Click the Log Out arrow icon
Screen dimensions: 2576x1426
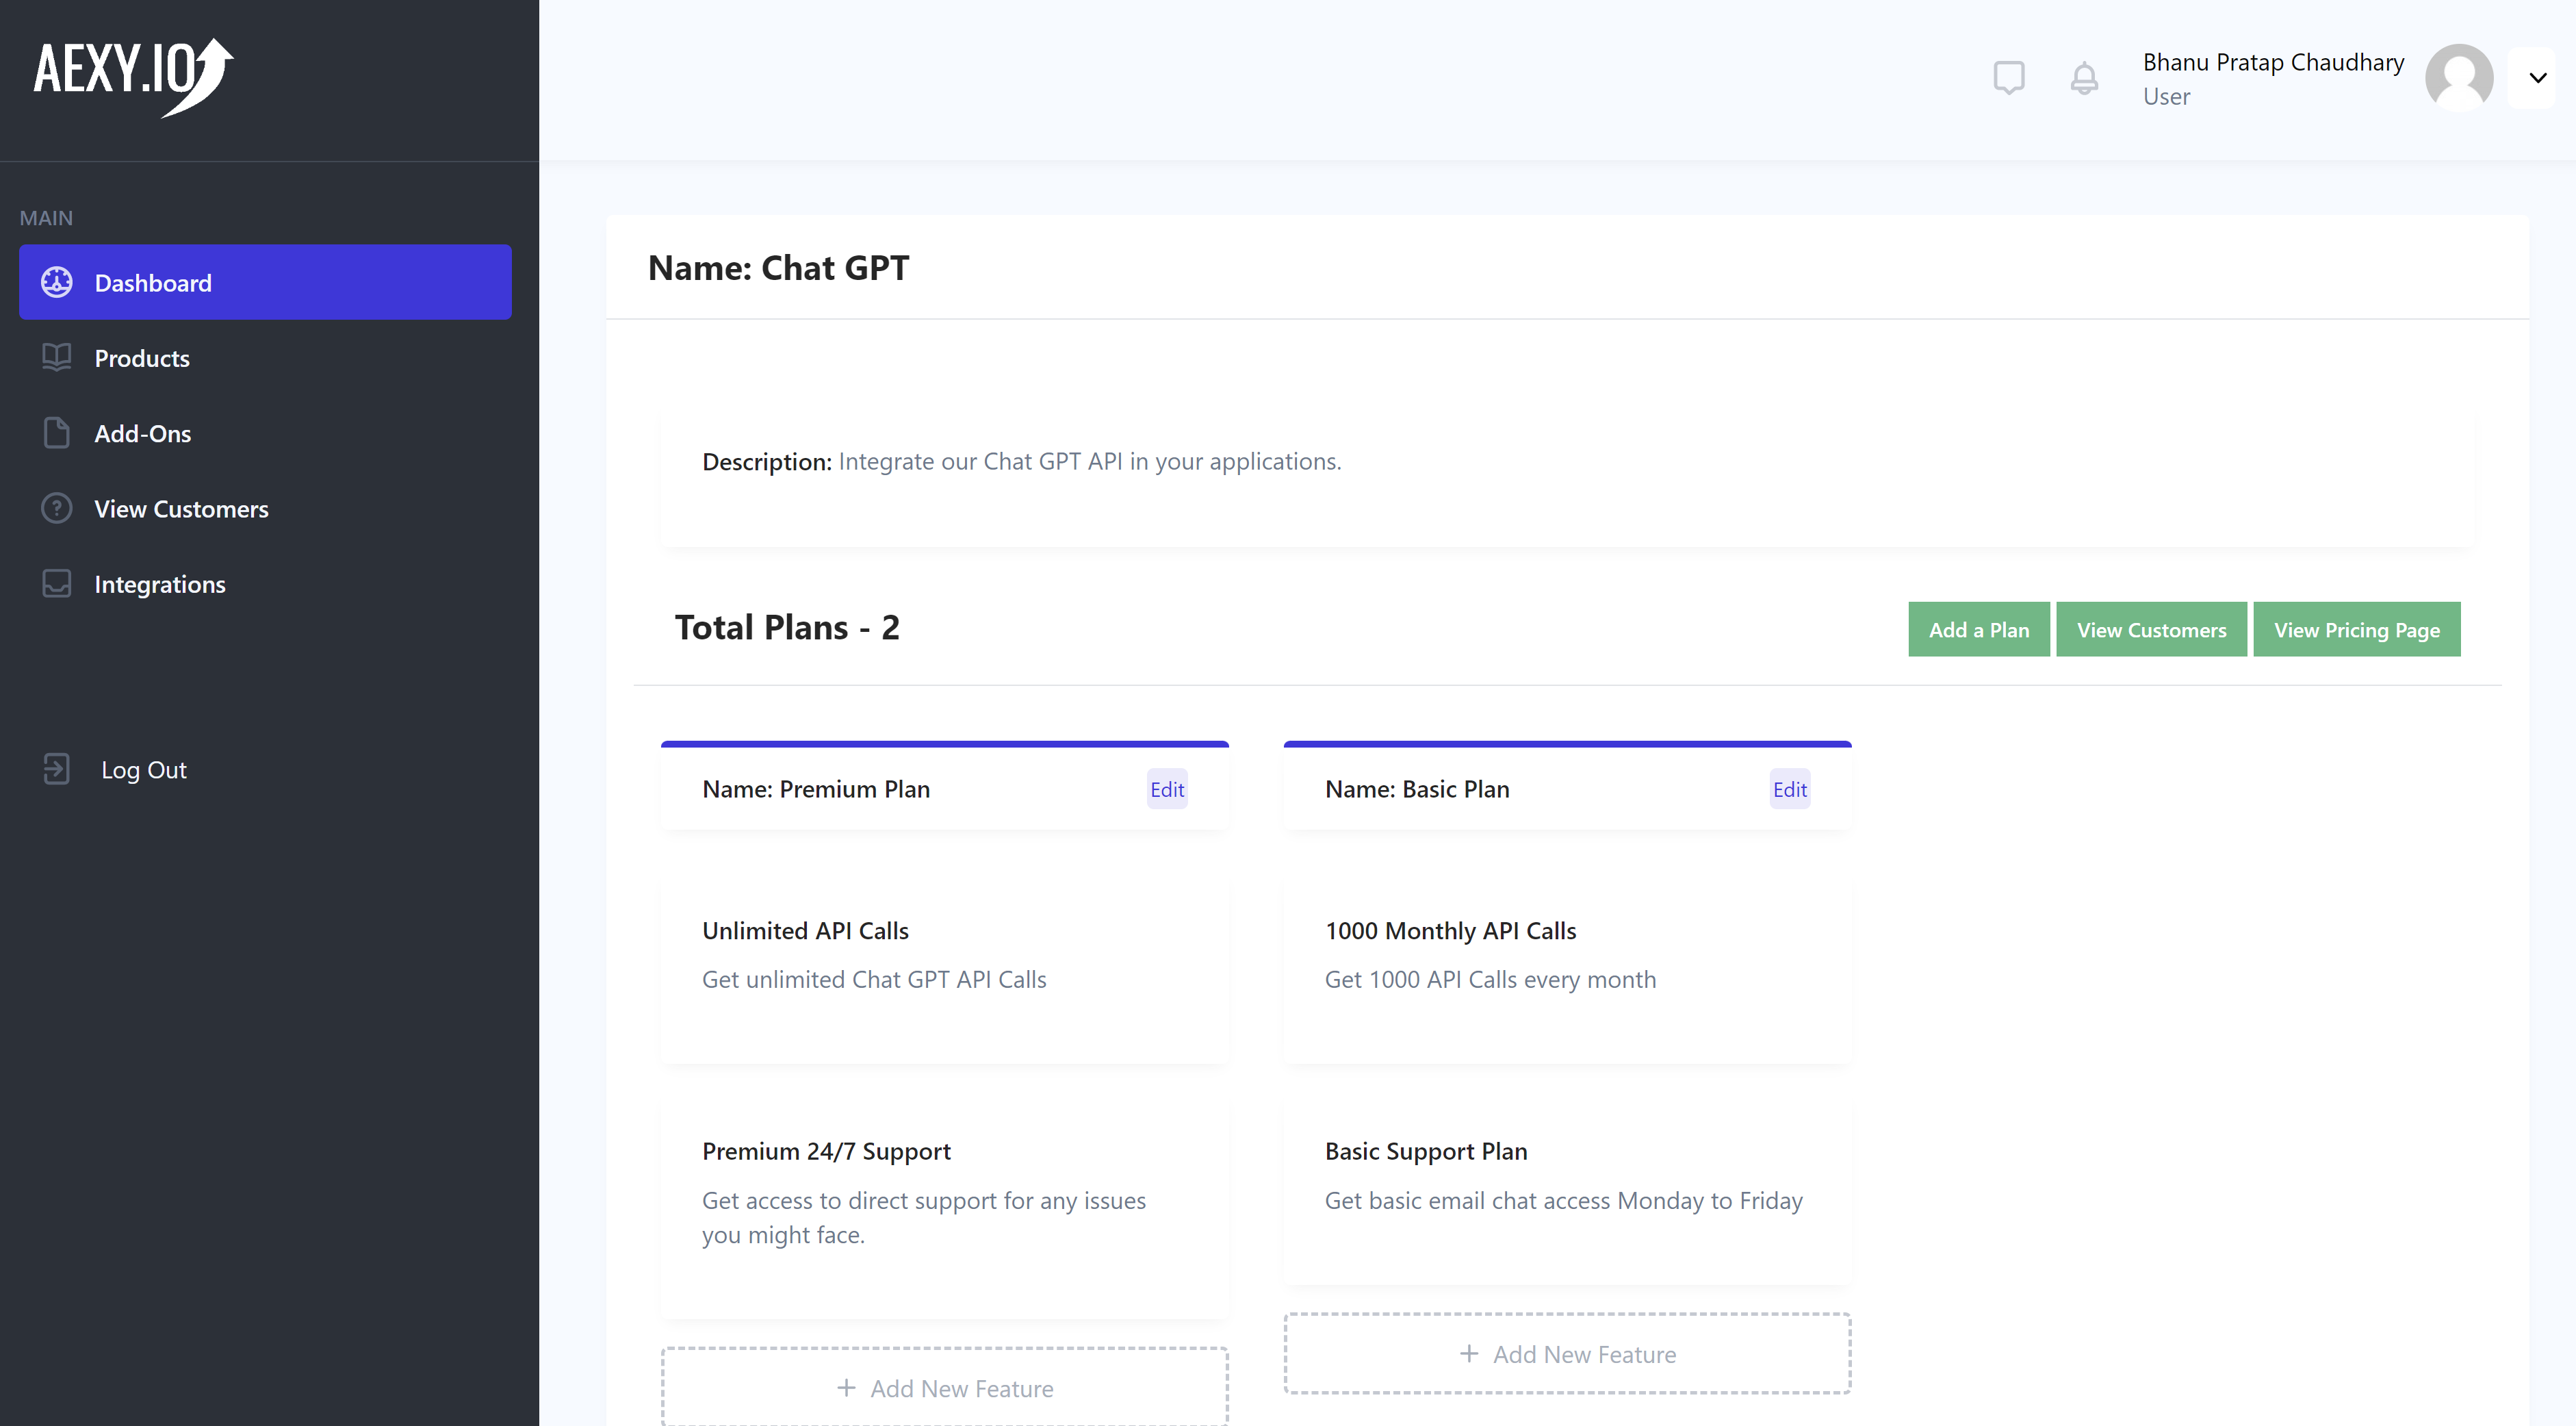click(57, 769)
